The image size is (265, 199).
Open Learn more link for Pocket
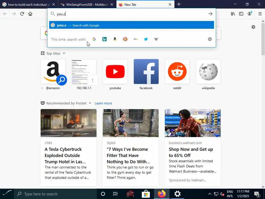tap(103, 103)
